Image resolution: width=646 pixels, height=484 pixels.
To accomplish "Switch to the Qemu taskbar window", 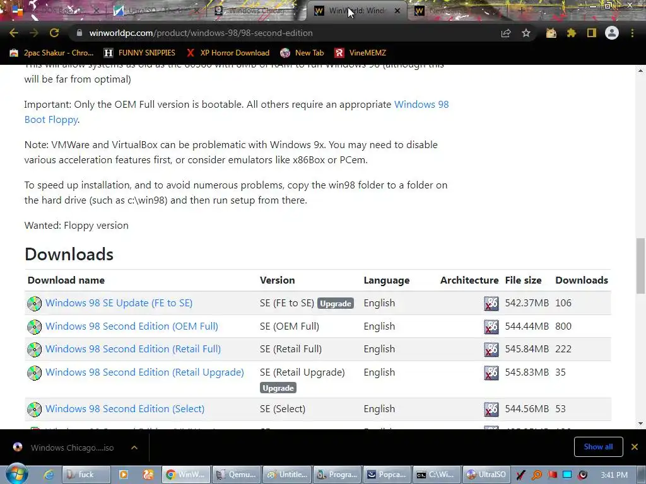I will (x=237, y=475).
